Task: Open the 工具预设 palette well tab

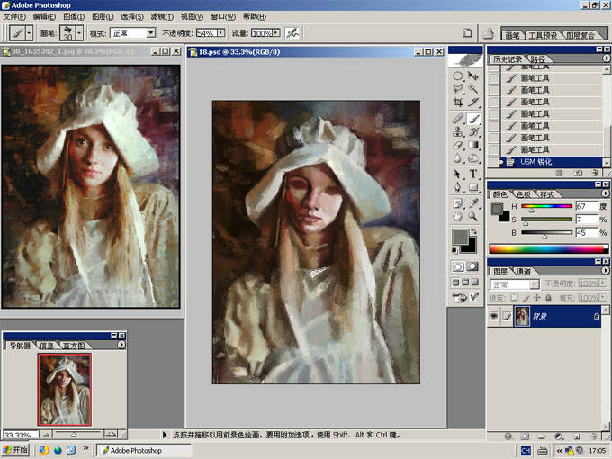Action: 543,35
